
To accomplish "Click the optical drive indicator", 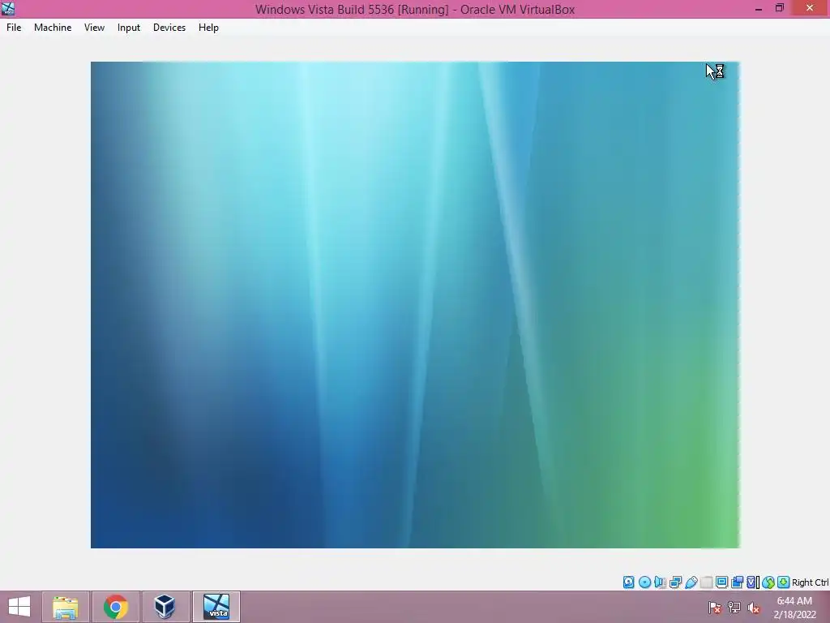I will tap(644, 582).
